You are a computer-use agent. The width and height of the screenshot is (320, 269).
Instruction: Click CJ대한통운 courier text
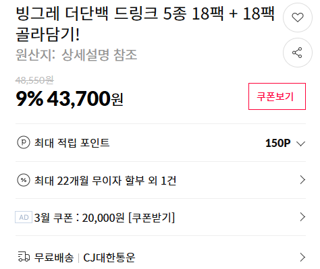click(109, 258)
